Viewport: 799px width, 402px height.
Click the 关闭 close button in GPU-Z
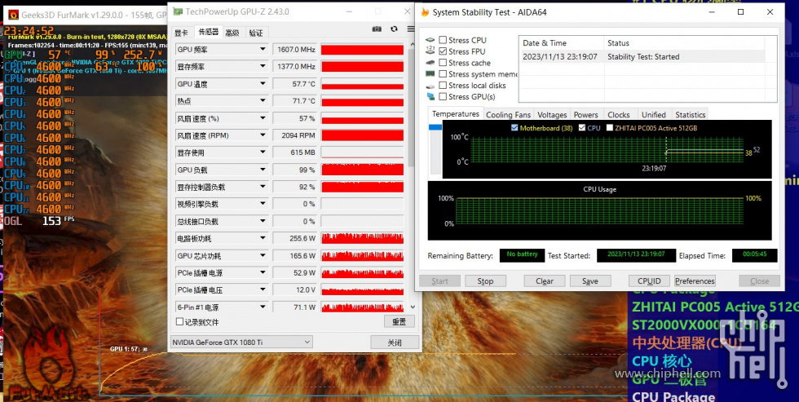tap(395, 342)
